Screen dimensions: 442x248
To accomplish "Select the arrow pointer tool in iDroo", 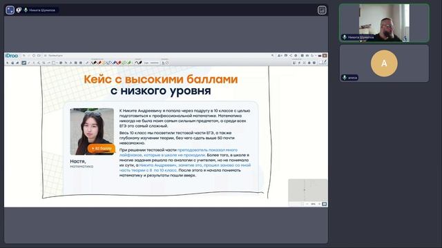I will coord(8,63).
